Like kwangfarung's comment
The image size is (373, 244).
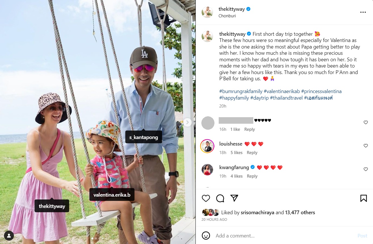tap(366, 169)
